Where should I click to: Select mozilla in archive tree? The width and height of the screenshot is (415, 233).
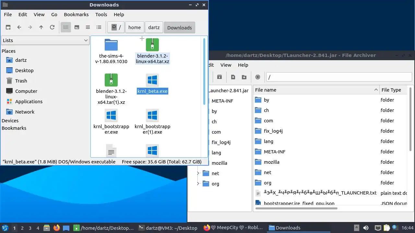[x=219, y=163]
